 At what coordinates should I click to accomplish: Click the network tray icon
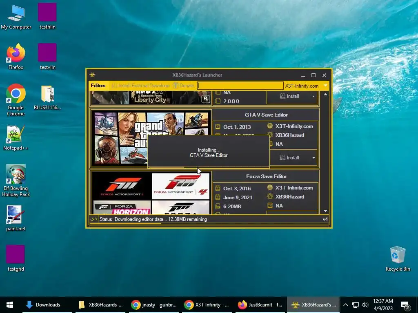356,305
